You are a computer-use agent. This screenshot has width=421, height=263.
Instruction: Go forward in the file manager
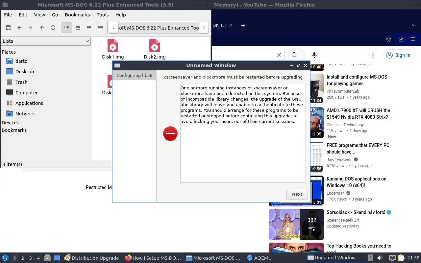[x=31, y=28]
